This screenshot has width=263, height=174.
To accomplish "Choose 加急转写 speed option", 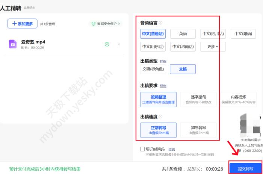I will coord(198,130).
